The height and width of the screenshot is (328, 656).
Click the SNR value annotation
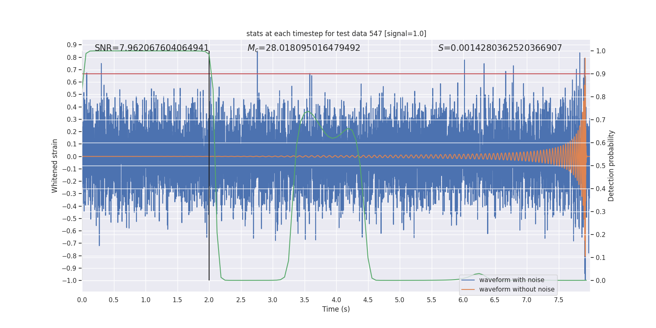[152, 48]
